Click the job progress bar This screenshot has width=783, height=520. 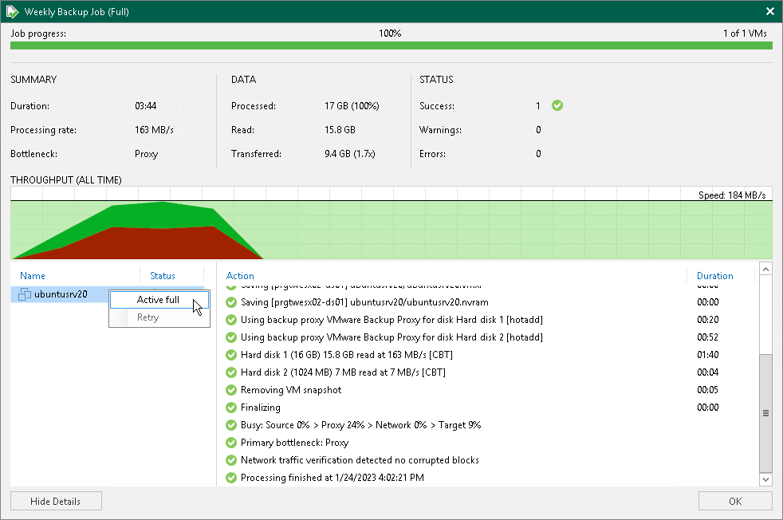(391, 45)
